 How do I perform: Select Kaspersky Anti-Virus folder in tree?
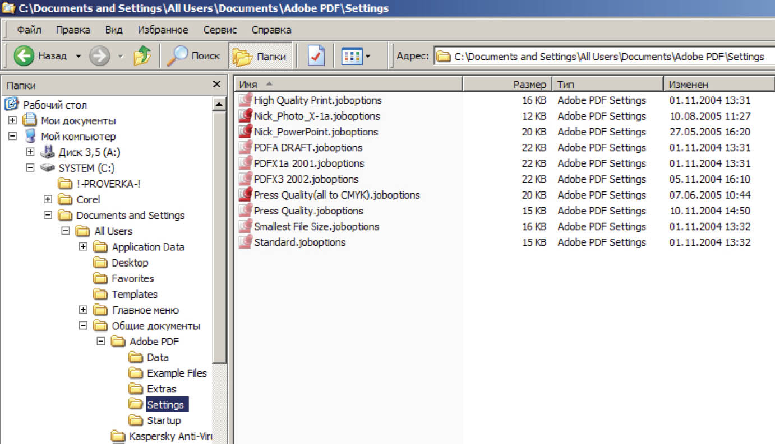162,436
